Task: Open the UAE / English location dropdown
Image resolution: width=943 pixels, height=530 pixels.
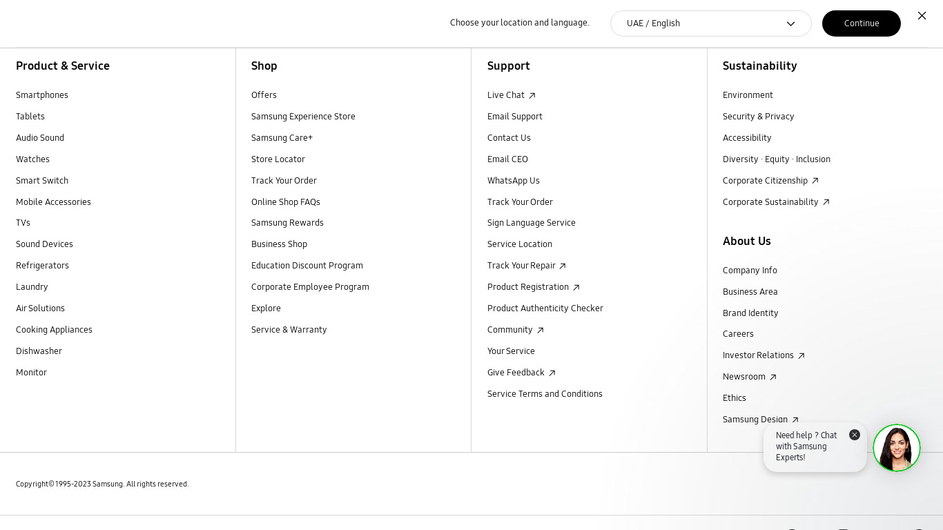Action: click(711, 23)
